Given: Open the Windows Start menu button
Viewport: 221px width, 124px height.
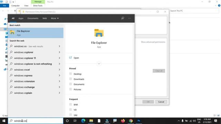Looking at the screenshot, I should pos(4,121).
